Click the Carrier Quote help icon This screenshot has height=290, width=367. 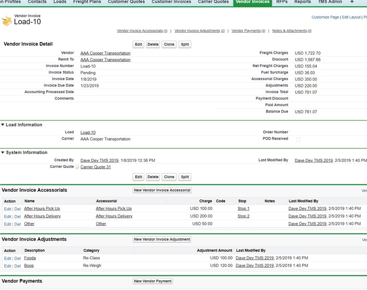[x=77, y=167]
